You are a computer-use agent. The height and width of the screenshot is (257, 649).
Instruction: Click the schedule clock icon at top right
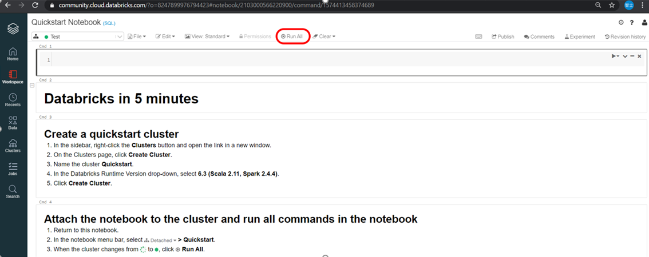pos(621,23)
